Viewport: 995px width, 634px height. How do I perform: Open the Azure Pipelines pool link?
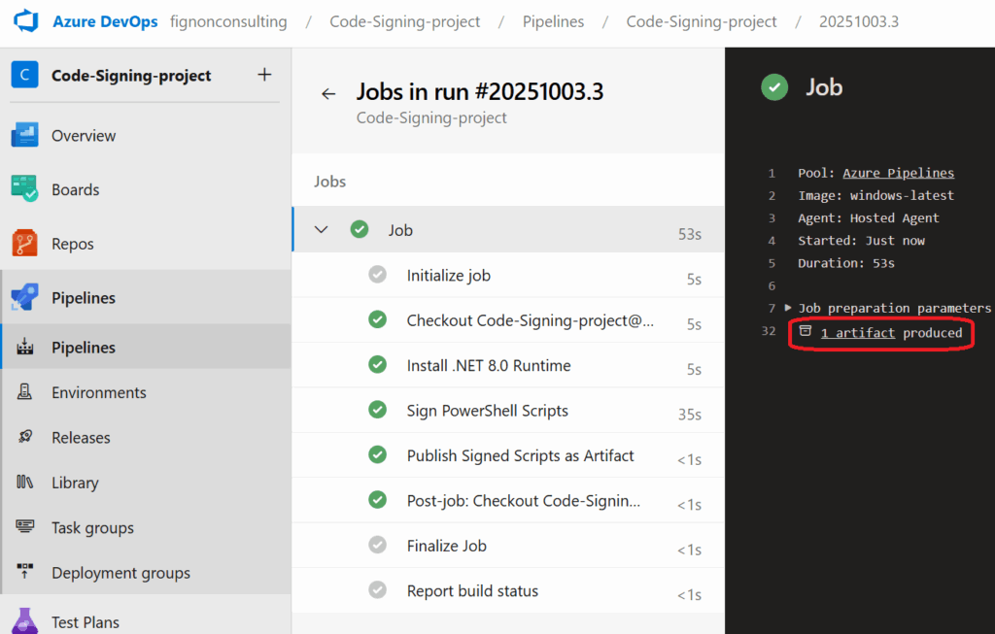(898, 173)
